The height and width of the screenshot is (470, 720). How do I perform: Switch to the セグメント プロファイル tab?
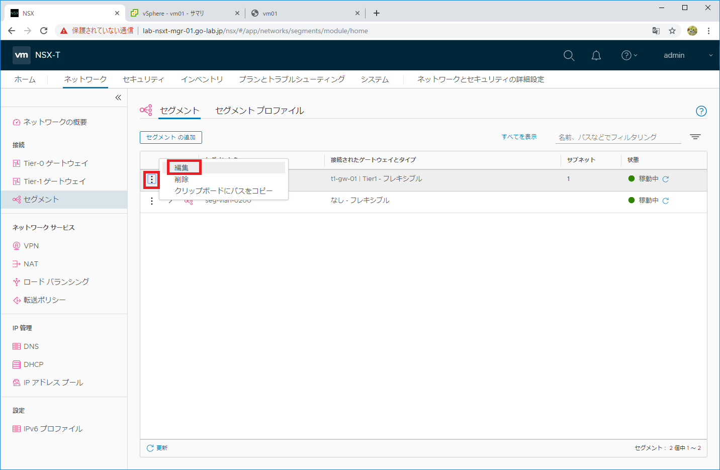pyautogui.click(x=259, y=111)
